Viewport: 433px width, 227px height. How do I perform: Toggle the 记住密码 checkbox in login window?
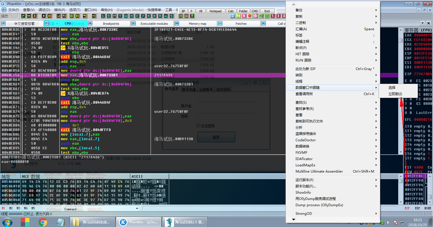click(x=198, y=126)
